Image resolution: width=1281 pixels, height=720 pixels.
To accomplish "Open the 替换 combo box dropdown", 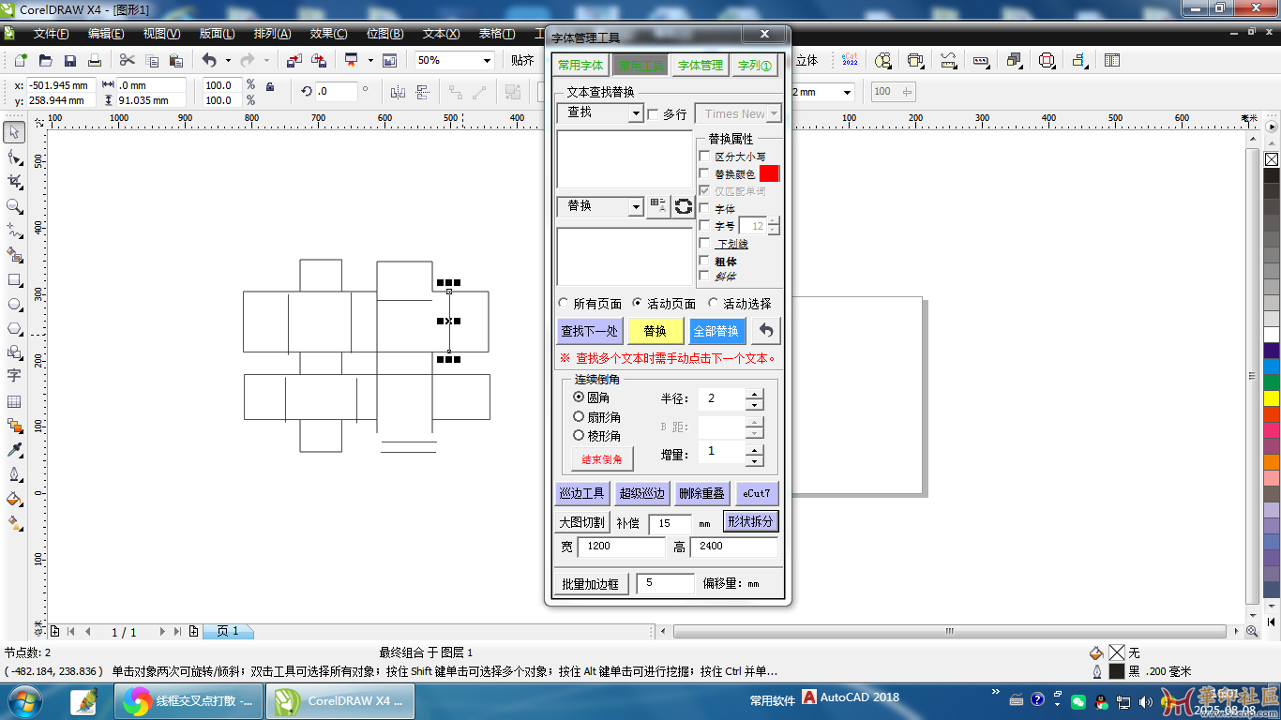I will pyautogui.click(x=636, y=206).
